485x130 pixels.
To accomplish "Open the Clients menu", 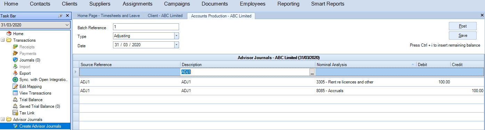I will pos(70,4).
